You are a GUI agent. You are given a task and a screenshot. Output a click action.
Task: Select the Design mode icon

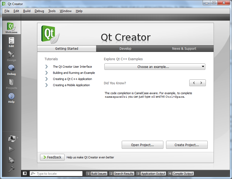pyautogui.click(x=11, y=56)
